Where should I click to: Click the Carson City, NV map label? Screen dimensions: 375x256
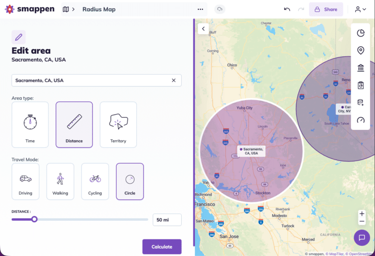[x=344, y=109]
